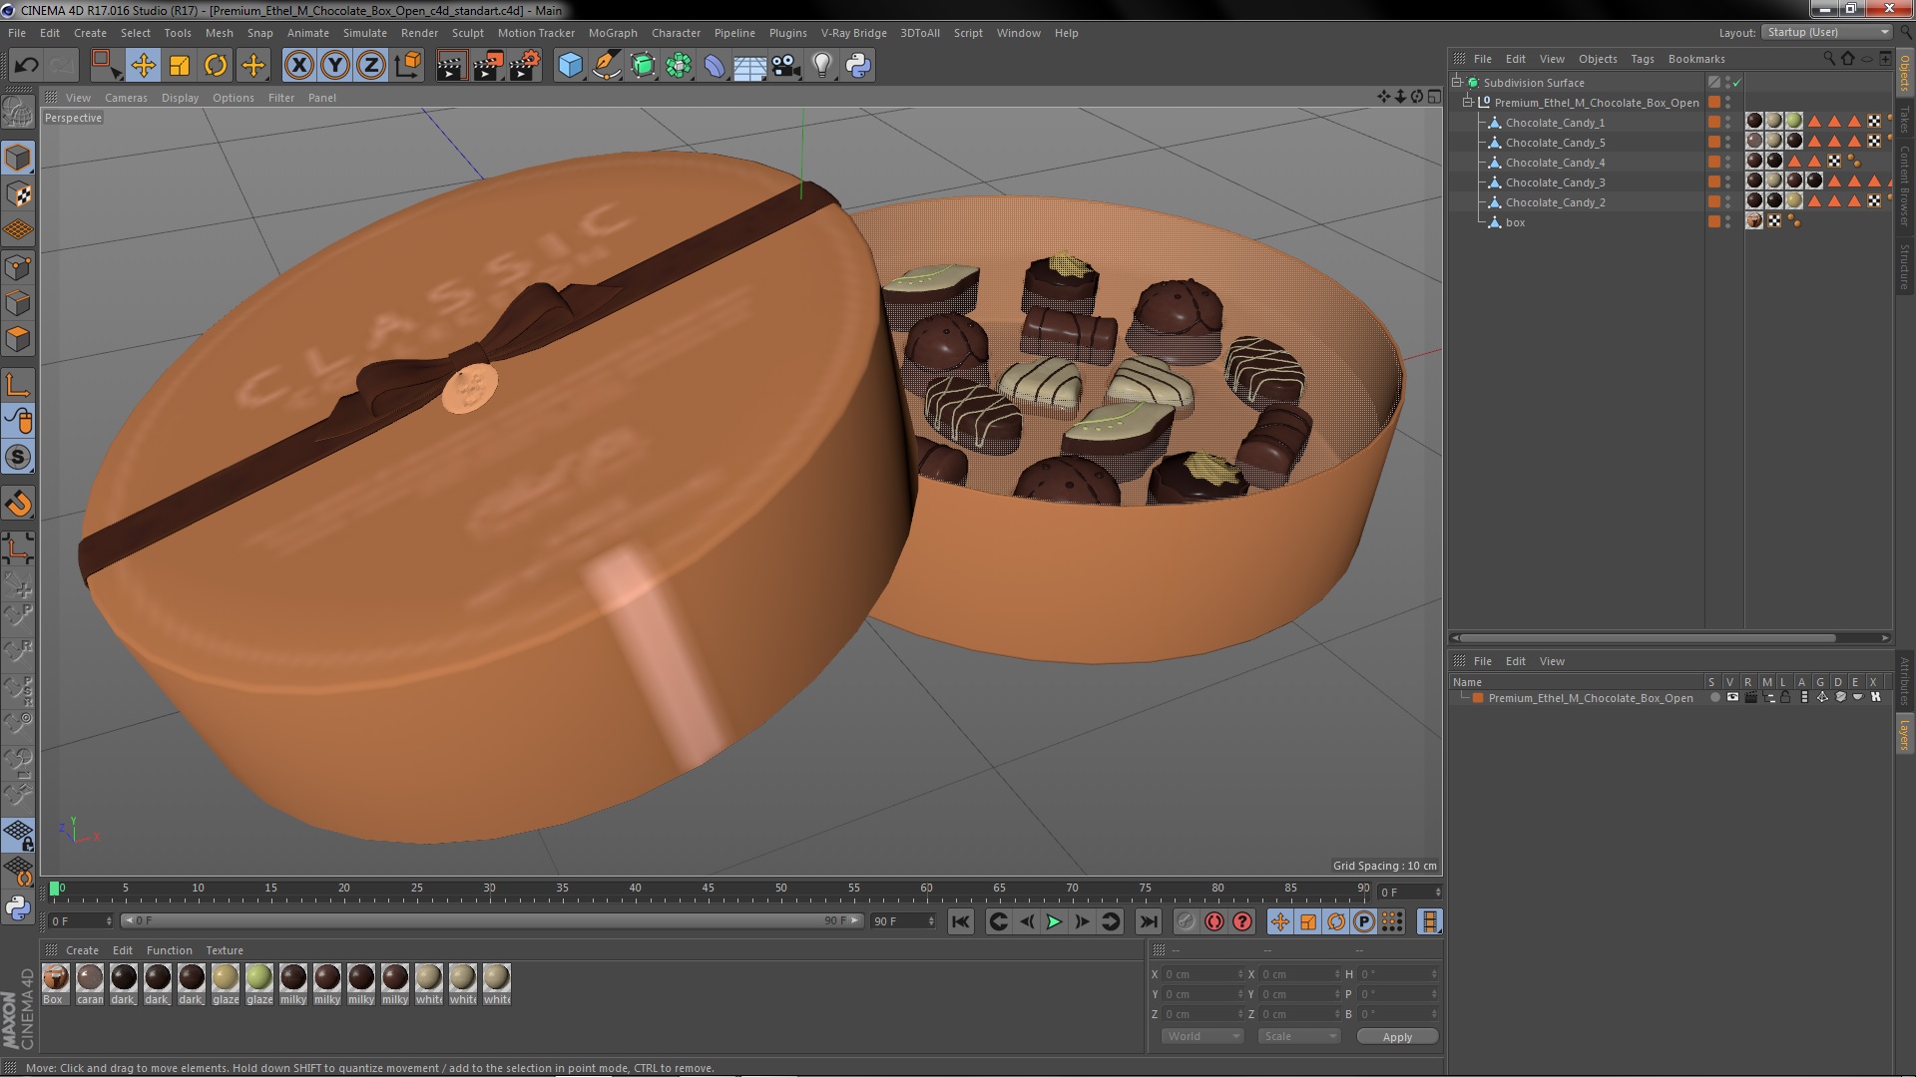Viewport: 1916px width, 1077px height.
Task: Add a floor/environment object
Action: click(x=749, y=66)
